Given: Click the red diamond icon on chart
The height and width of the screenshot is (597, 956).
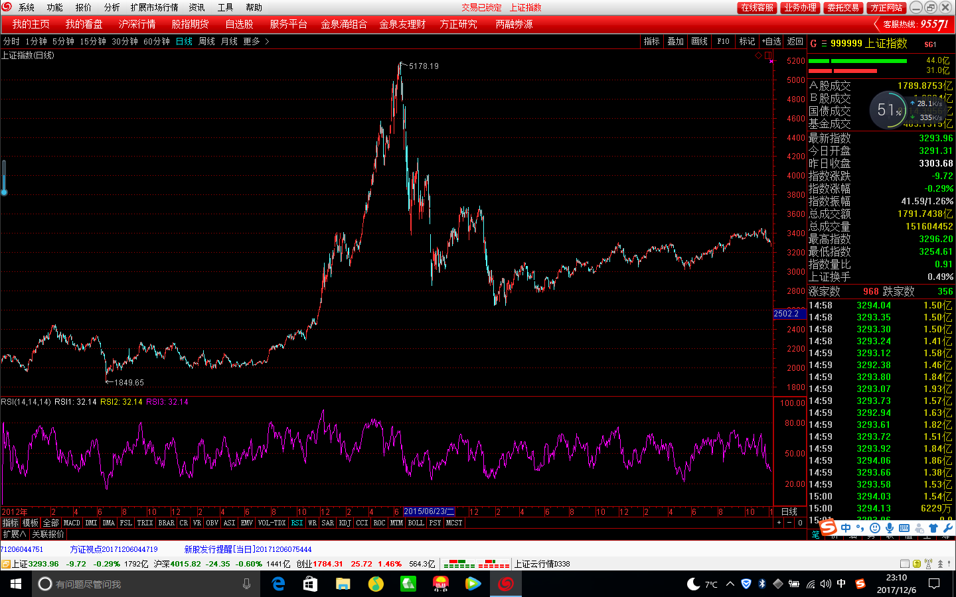Looking at the screenshot, I should [x=758, y=55].
